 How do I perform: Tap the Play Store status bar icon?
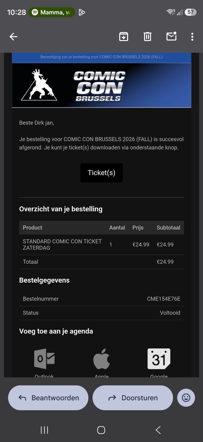82,12
